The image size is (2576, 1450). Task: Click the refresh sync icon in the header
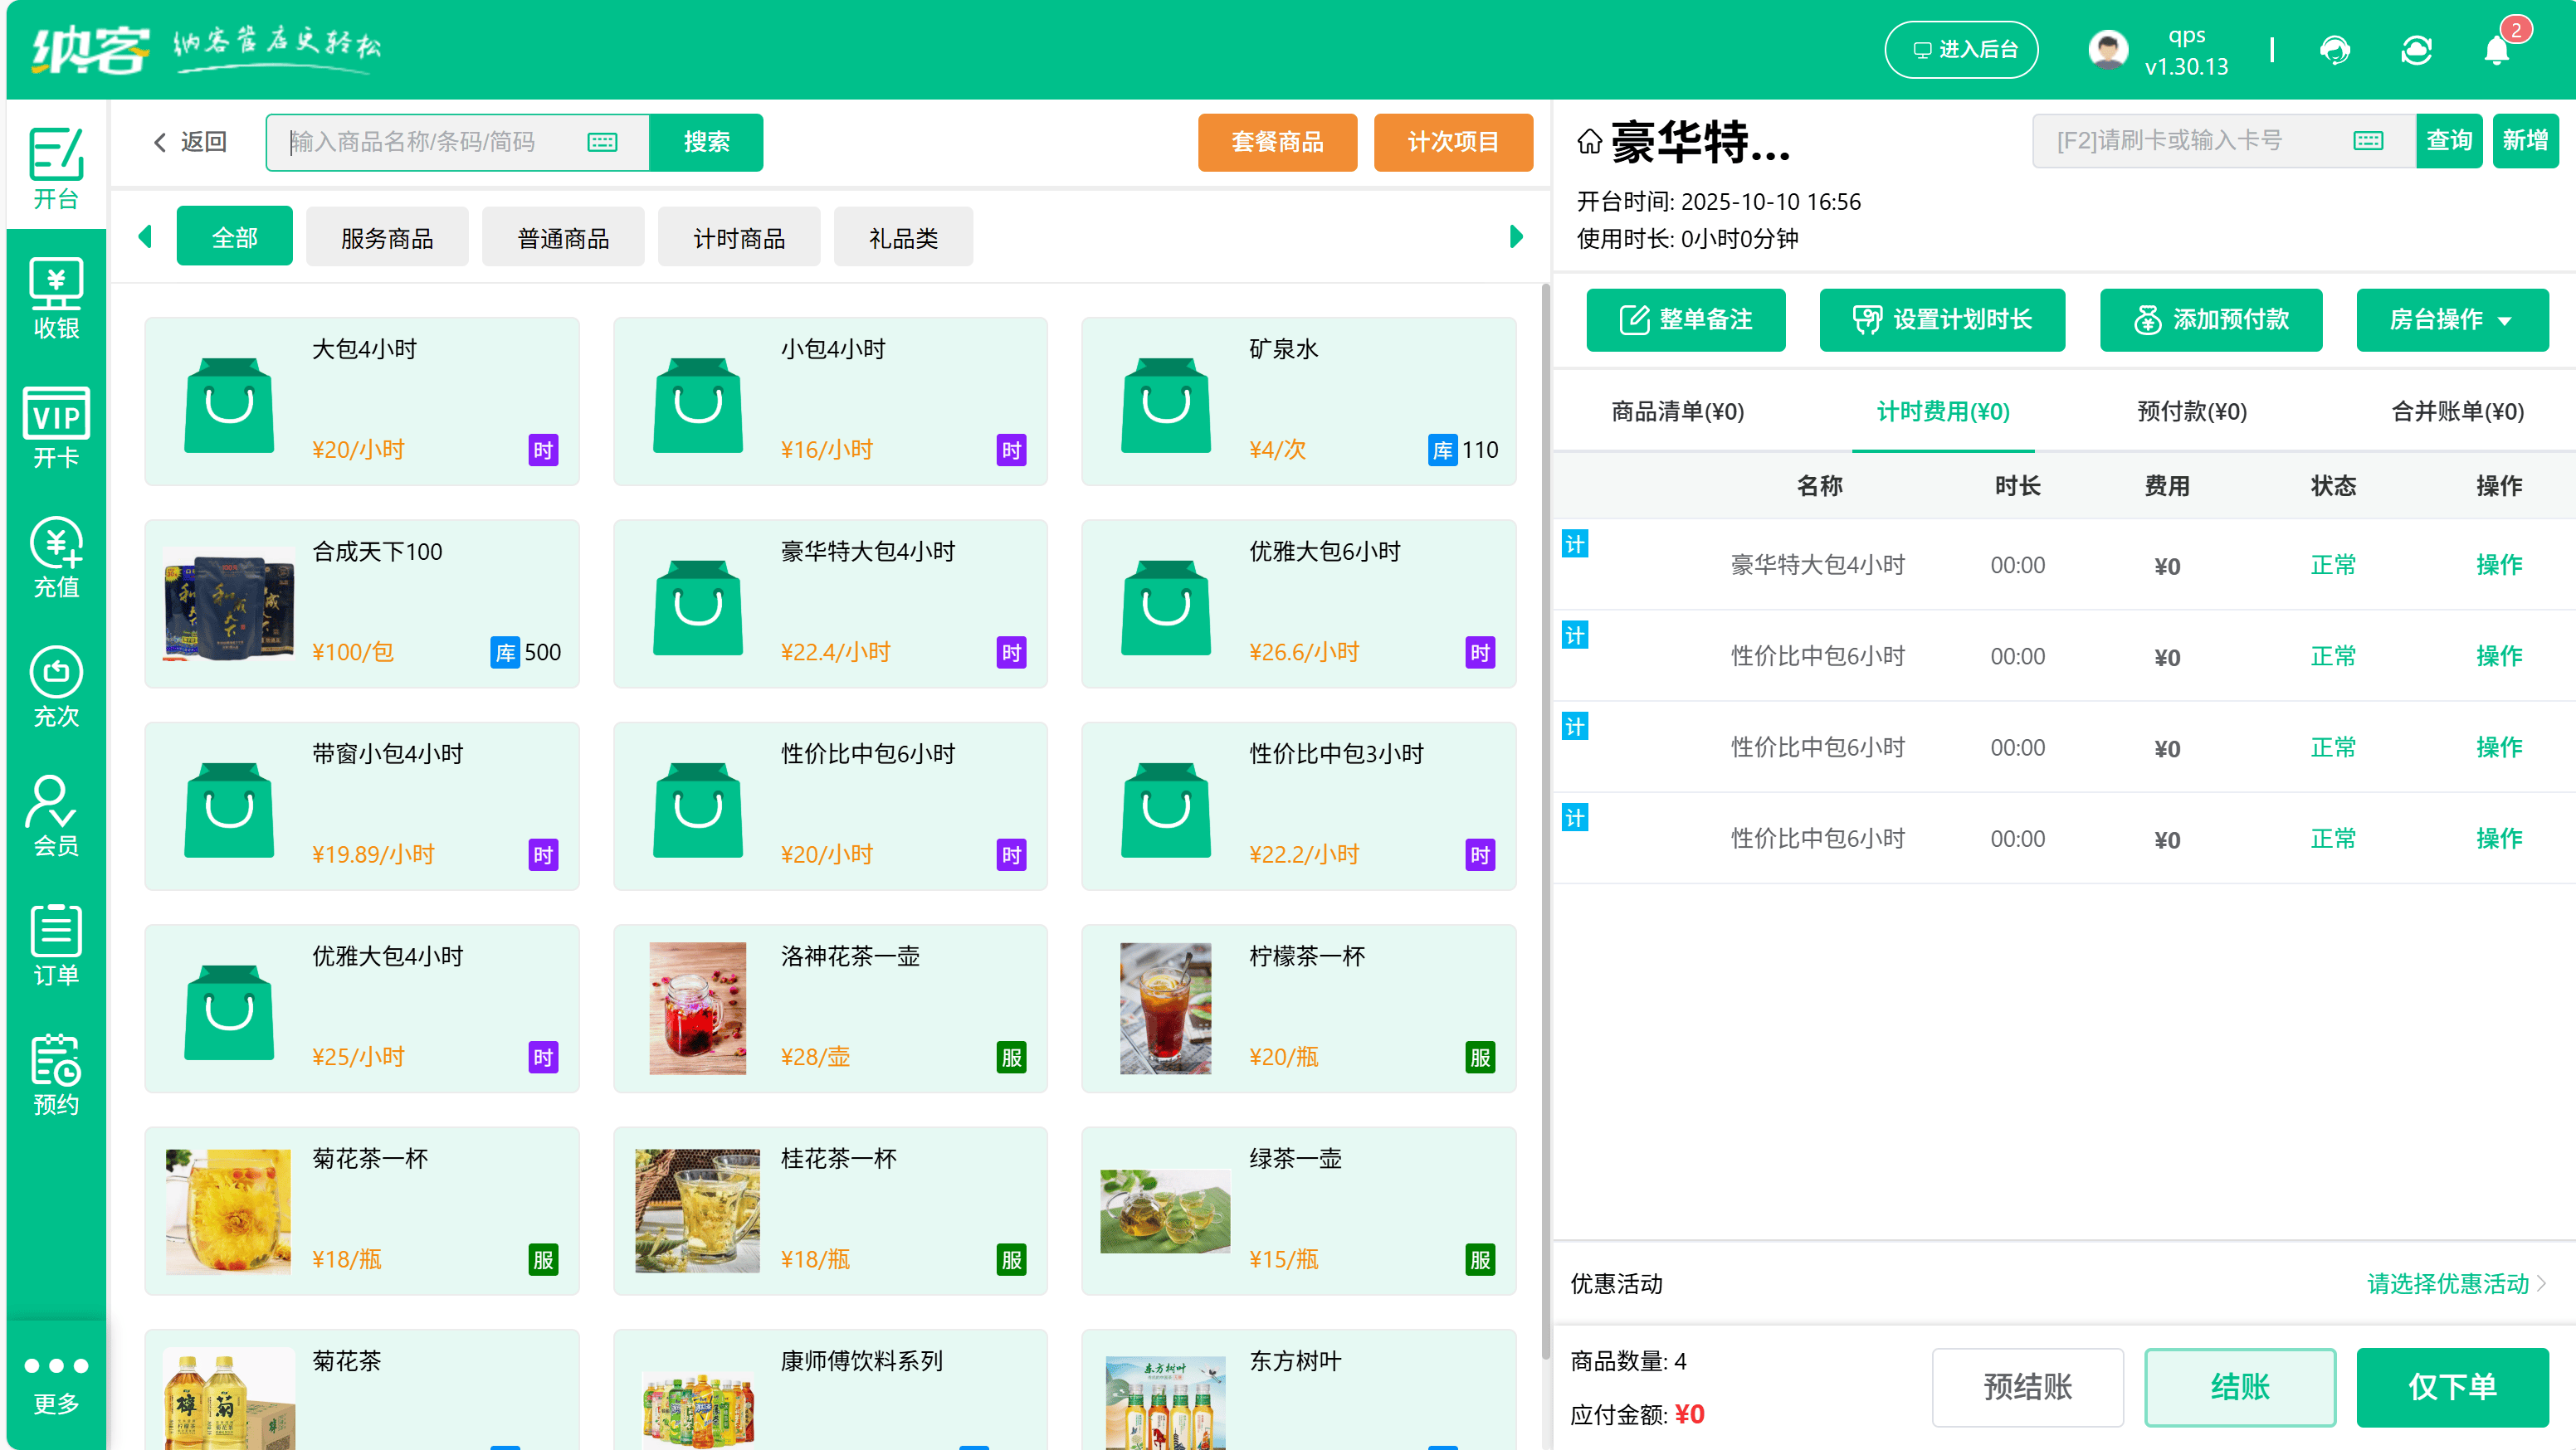pos(2417,49)
